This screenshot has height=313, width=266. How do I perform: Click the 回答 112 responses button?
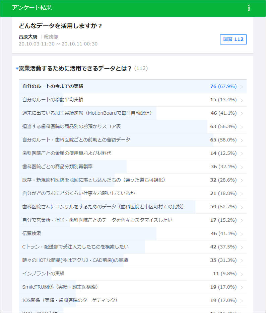pos(233,39)
